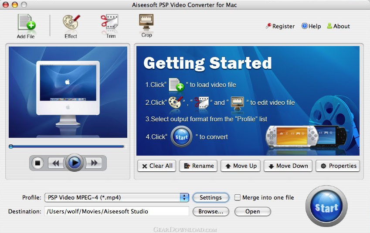The image size is (370, 233).
Task: Click the Open destination button
Action: tap(252, 211)
